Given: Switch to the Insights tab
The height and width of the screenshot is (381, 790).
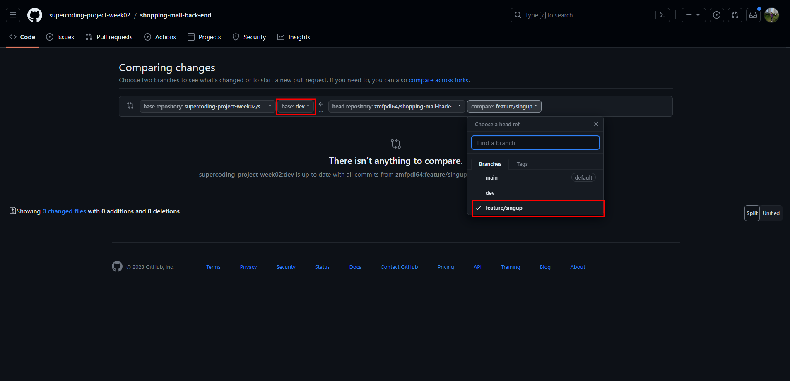Looking at the screenshot, I should [294, 37].
